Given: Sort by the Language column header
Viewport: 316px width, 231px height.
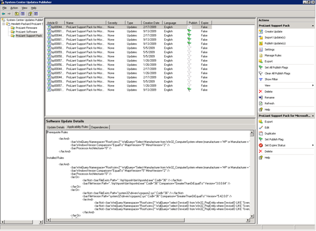Looking at the screenshot, I should [x=174, y=23].
